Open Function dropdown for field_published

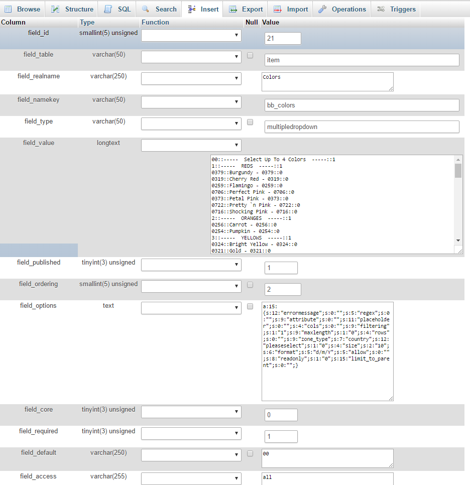pos(191,265)
